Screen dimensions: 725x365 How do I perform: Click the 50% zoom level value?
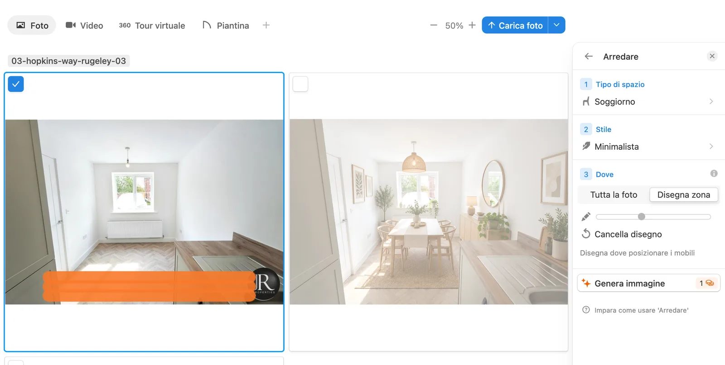454,26
